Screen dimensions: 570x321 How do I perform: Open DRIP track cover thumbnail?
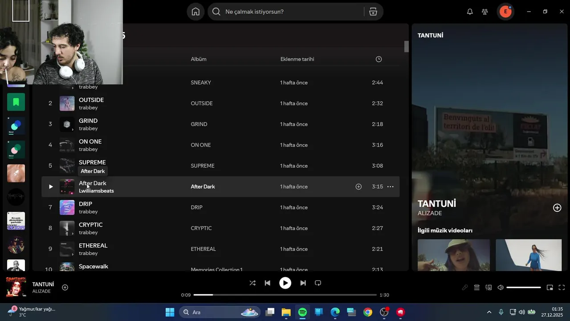[x=67, y=207]
